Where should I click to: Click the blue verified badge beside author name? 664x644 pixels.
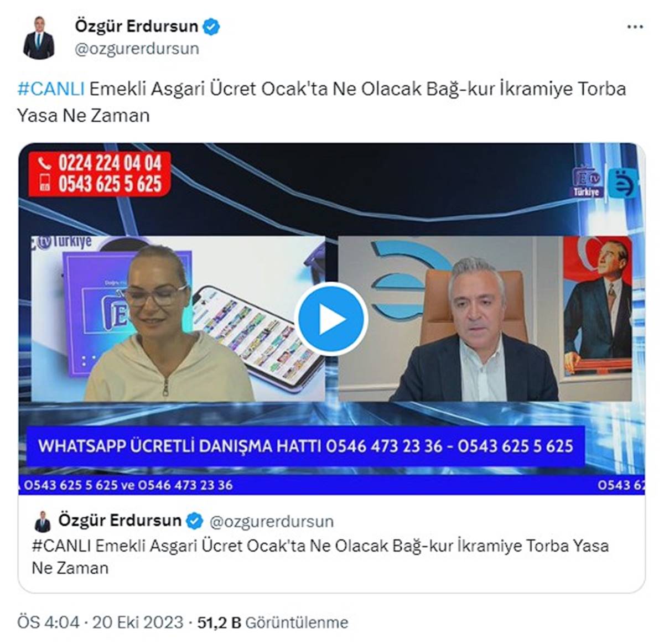[211, 27]
